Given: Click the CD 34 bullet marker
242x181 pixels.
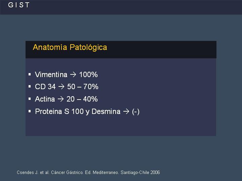Looking at the screenshot, I should tap(30, 86).
